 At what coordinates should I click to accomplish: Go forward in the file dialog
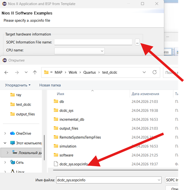coord(17,72)
